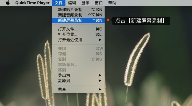Expand the 复原到 submenu
The image size is (192, 106).
(x=78, y=81)
